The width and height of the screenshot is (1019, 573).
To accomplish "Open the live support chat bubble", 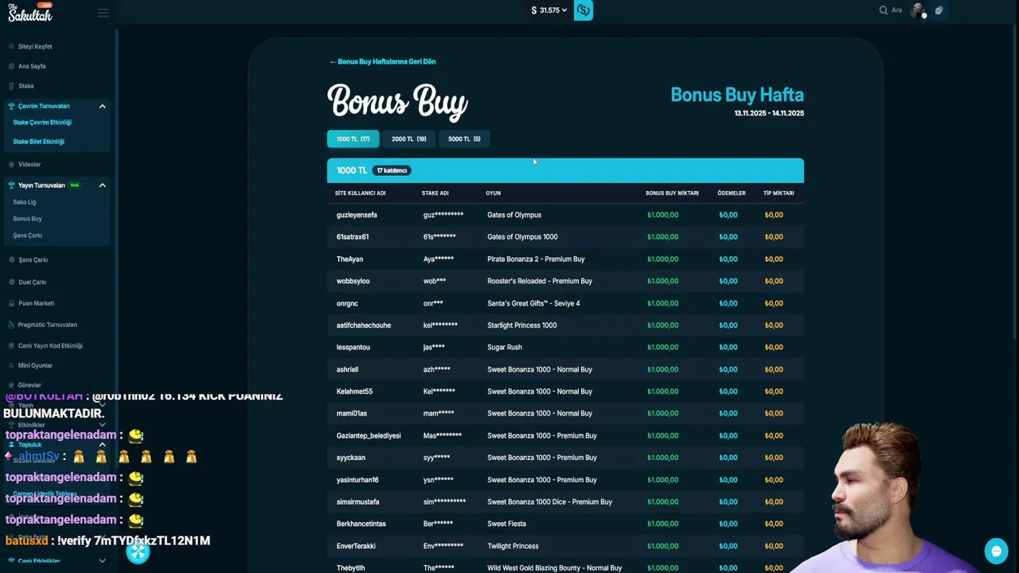I will (x=996, y=551).
